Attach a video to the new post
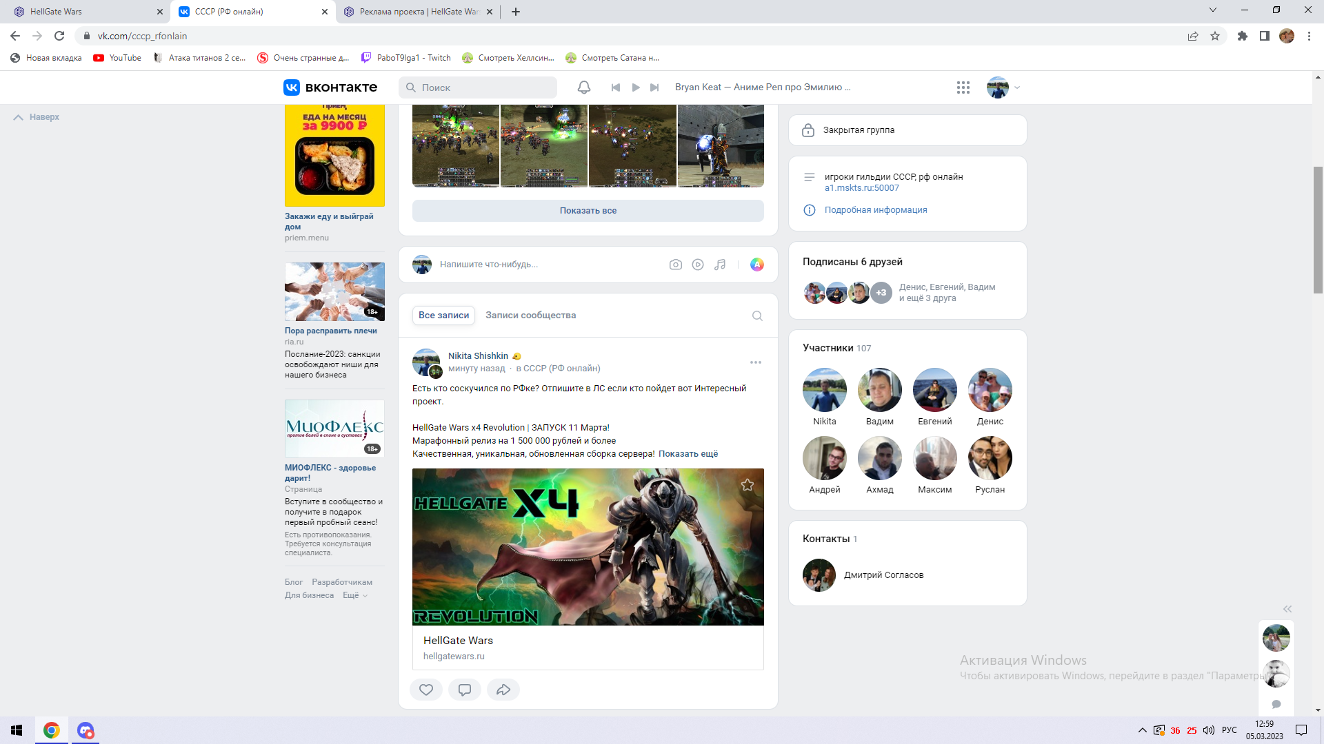 (x=698, y=265)
